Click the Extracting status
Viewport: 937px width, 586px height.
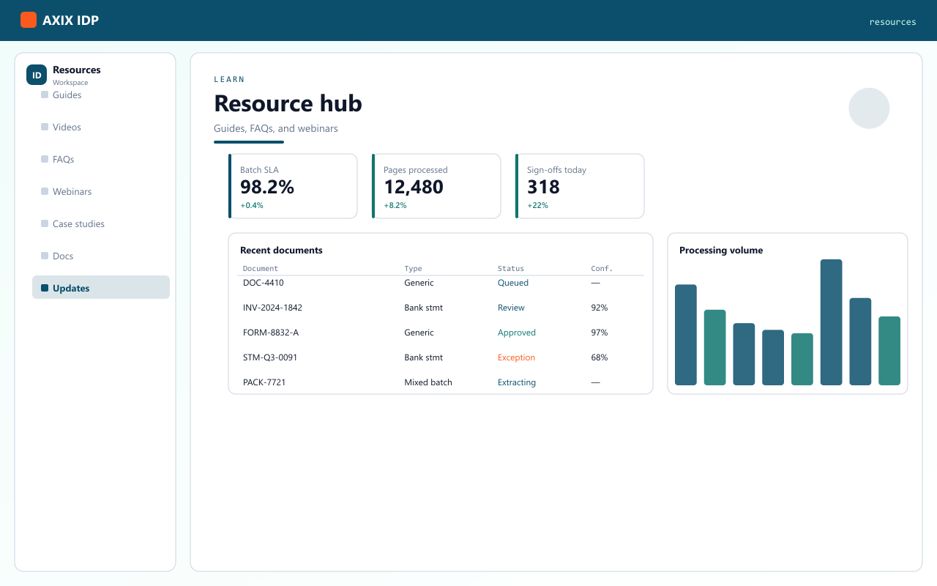[x=517, y=382]
